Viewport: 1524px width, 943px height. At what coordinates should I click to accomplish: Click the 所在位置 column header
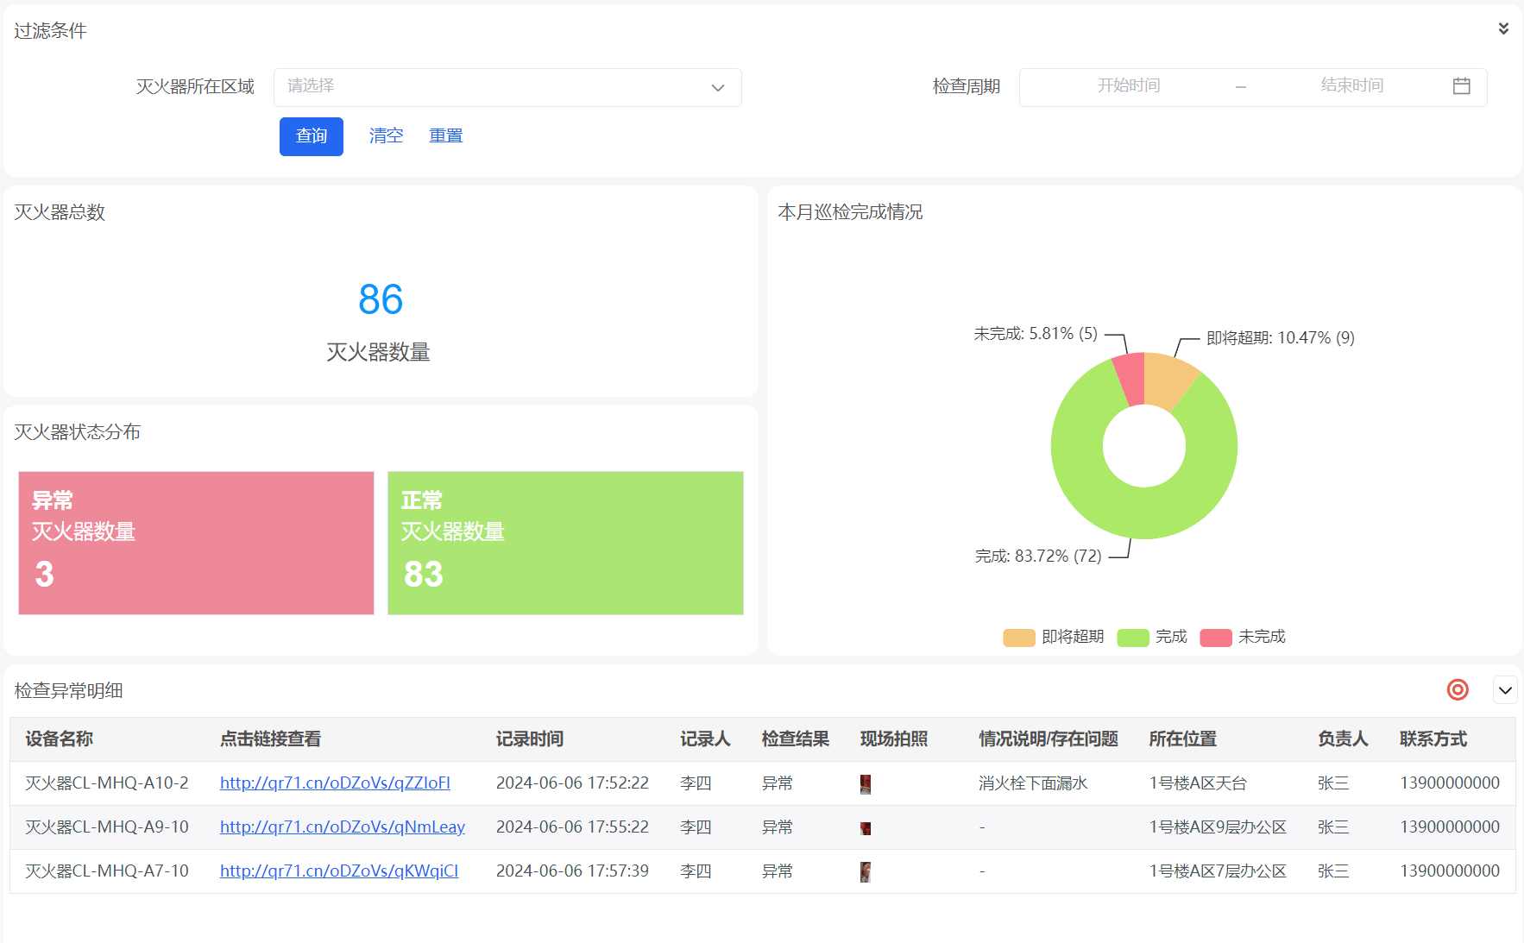point(1183,739)
